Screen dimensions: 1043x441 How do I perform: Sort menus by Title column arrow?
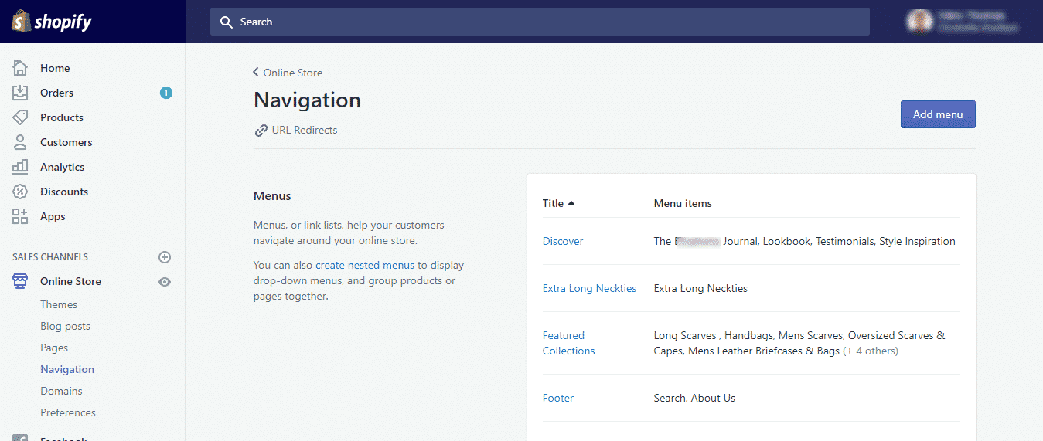pyautogui.click(x=571, y=203)
